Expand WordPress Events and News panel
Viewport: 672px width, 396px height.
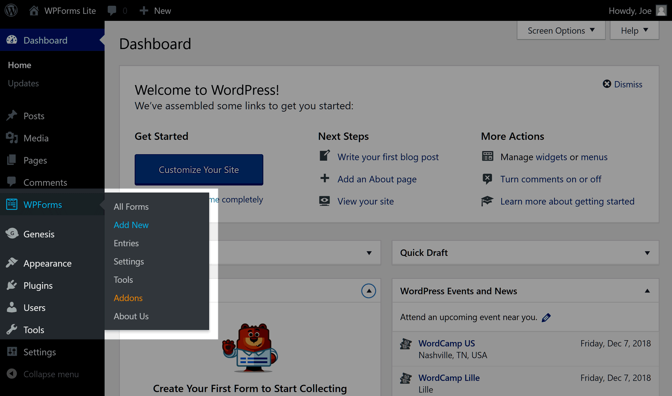[x=647, y=291]
